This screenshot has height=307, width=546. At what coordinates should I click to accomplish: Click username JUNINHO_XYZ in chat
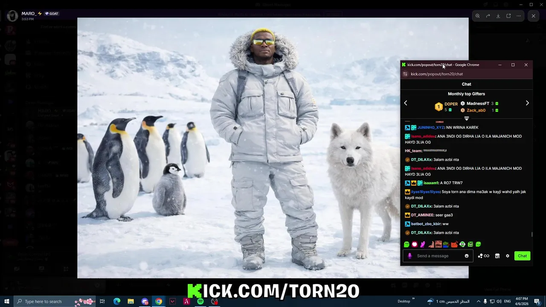(430, 127)
